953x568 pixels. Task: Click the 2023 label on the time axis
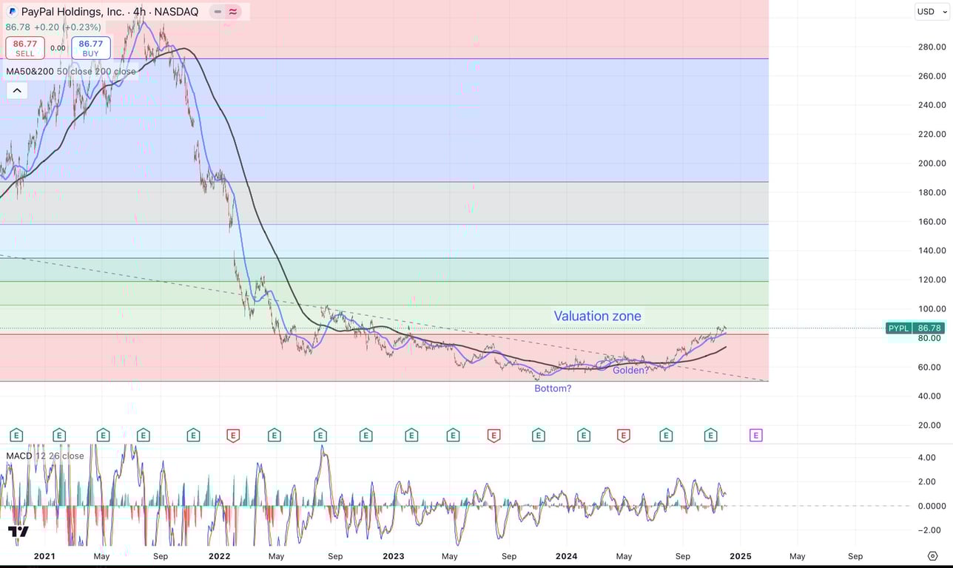394,556
